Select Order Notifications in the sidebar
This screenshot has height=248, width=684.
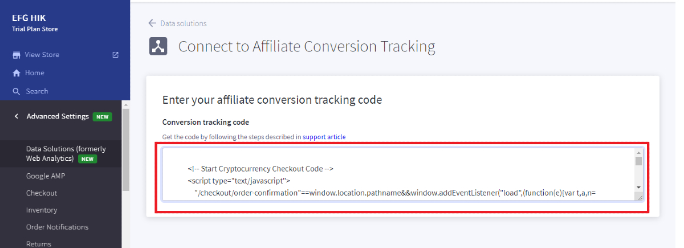(57, 227)
